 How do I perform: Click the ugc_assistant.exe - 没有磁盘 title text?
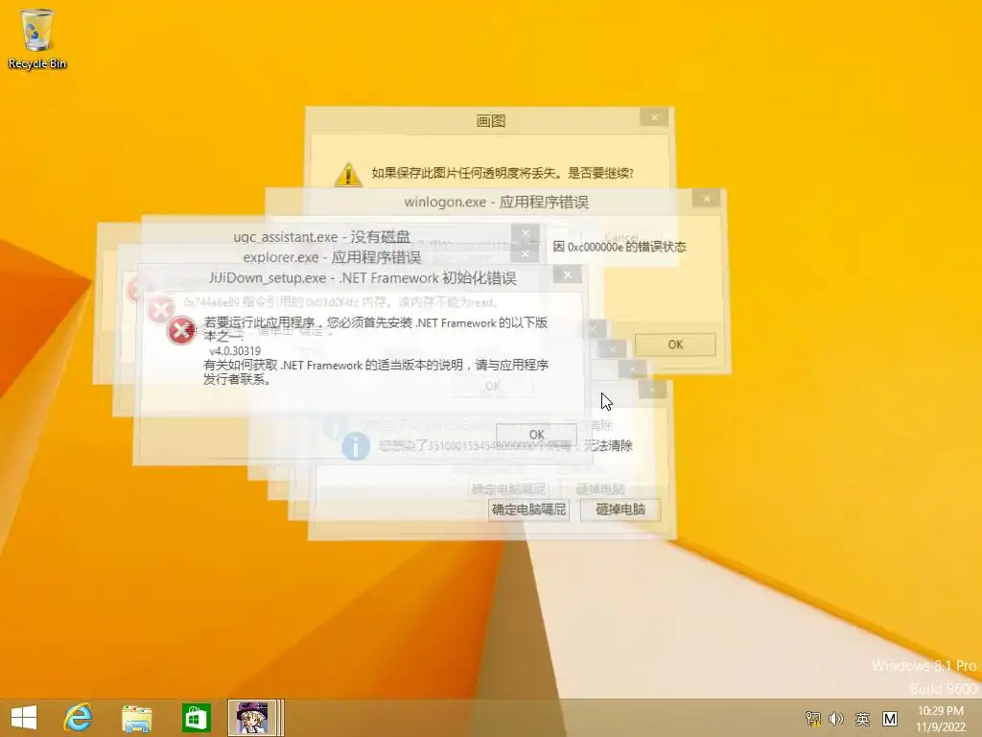click(322, 237)
